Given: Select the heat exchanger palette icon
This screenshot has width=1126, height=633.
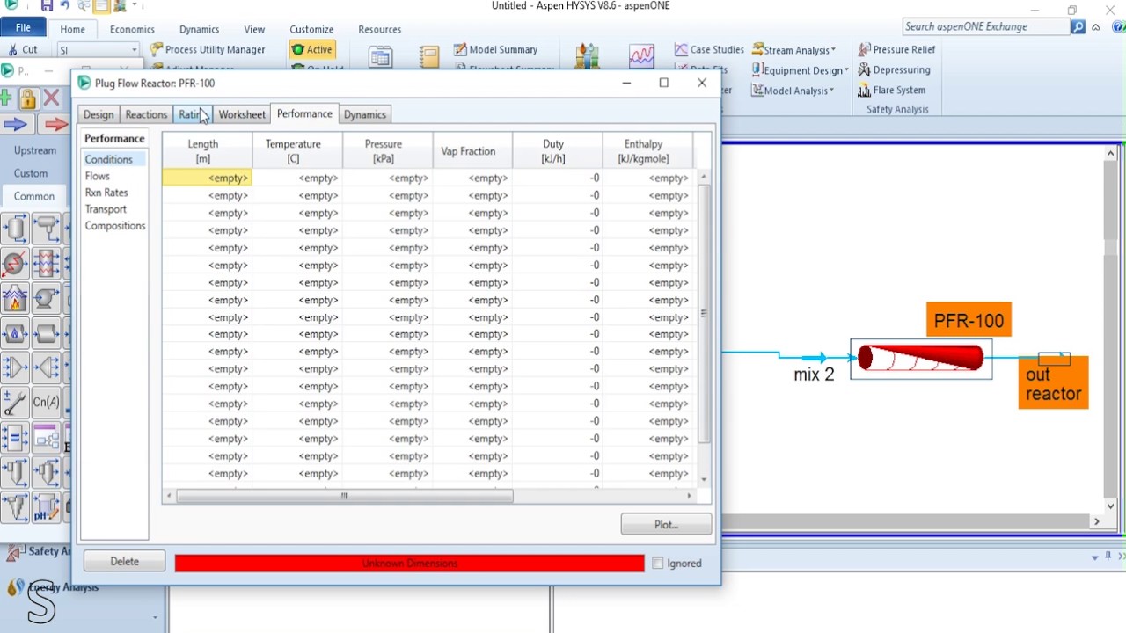Looking at the screenshot, I should [47, 264].
